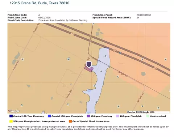Select the Coastal 100-year Floodplain blue swatch
Image resolution: width=174 pixels, height=137 pixels.
[49, 116]
